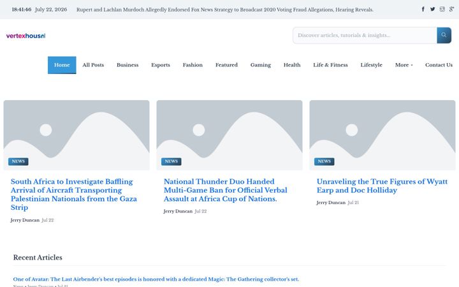Open the All Posts menu item

point(93,65)
